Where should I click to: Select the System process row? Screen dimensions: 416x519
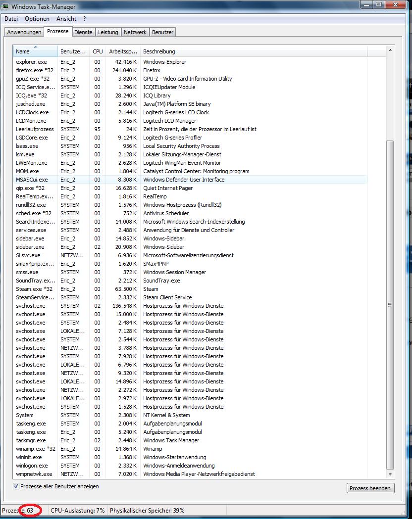point(190,415)
